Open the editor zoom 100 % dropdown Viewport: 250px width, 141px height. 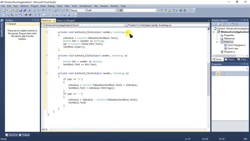pyautogui.click(x=51, y=130)
